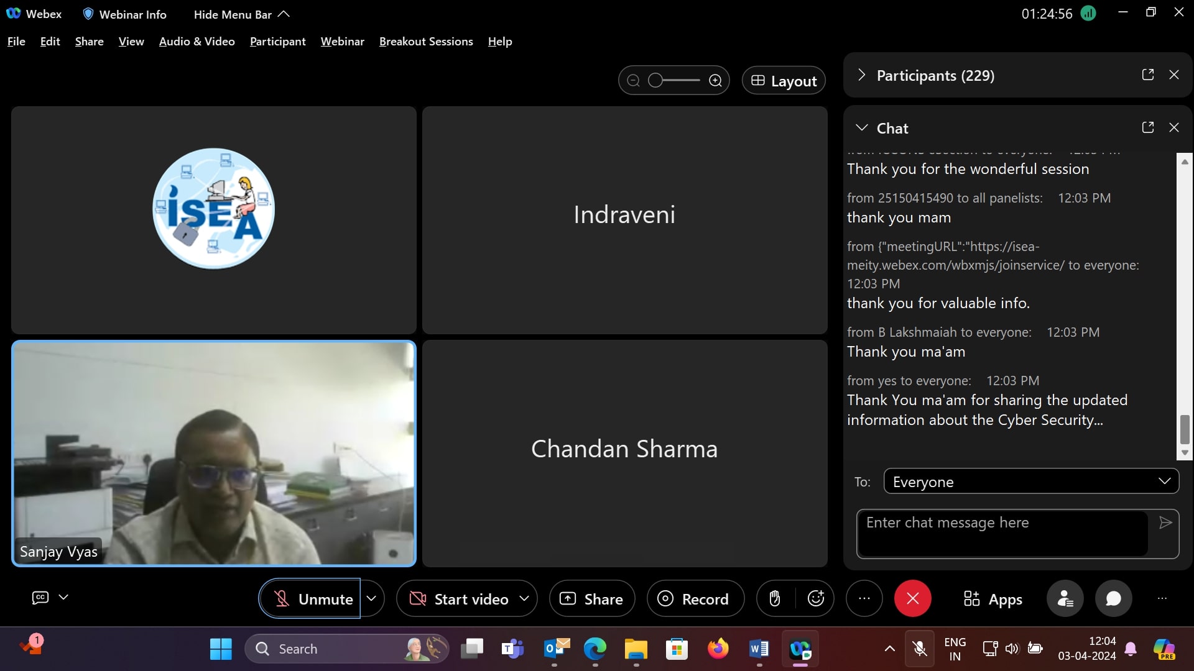Toggle the chat bubble icon
This screenshot has width=1194, height=671.
point(1113,599)
